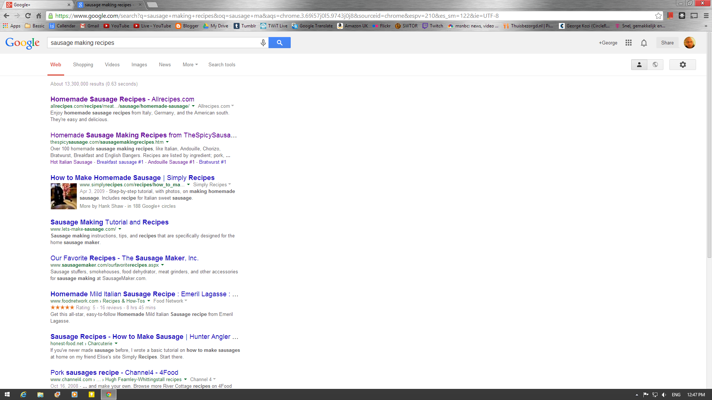
Task: Click the voice search microphone icon
Action: point(263,43)
